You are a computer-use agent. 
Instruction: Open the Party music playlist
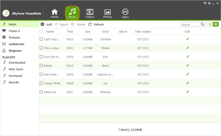click(x=20, y=69)
